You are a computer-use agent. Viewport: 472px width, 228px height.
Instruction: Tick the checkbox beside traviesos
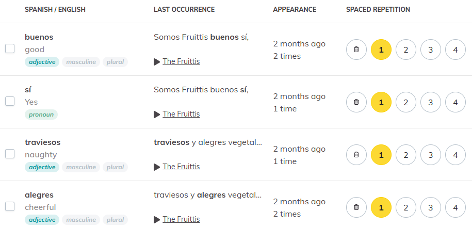pyautogui.click(x=10, y=154)
